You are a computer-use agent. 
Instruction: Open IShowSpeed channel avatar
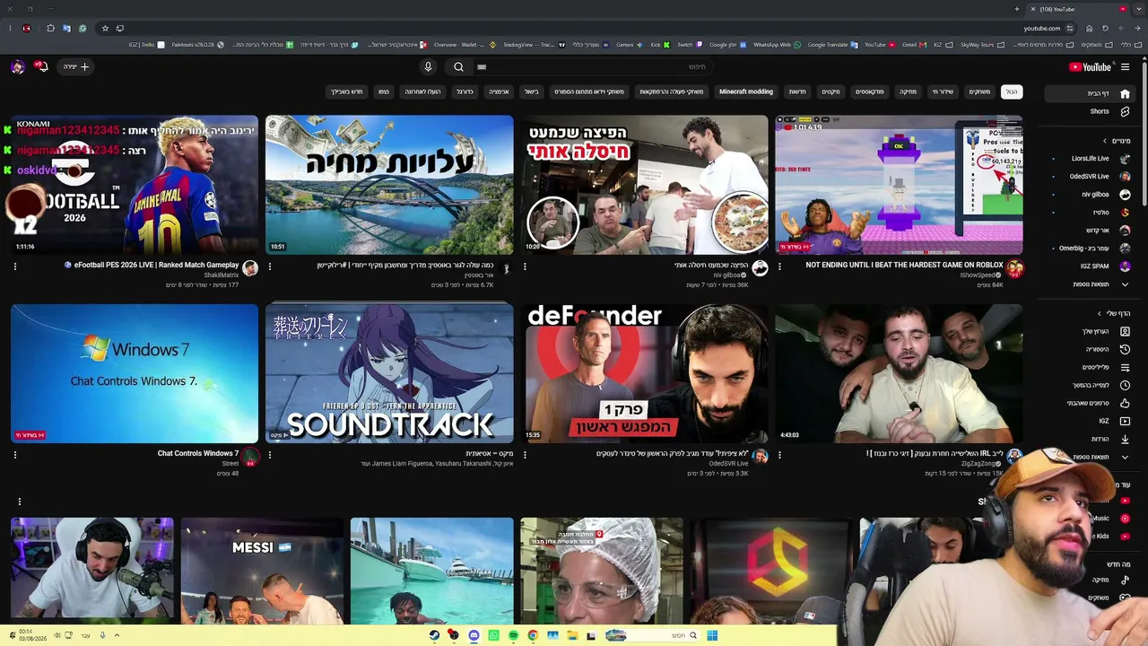pos(1014,268)
